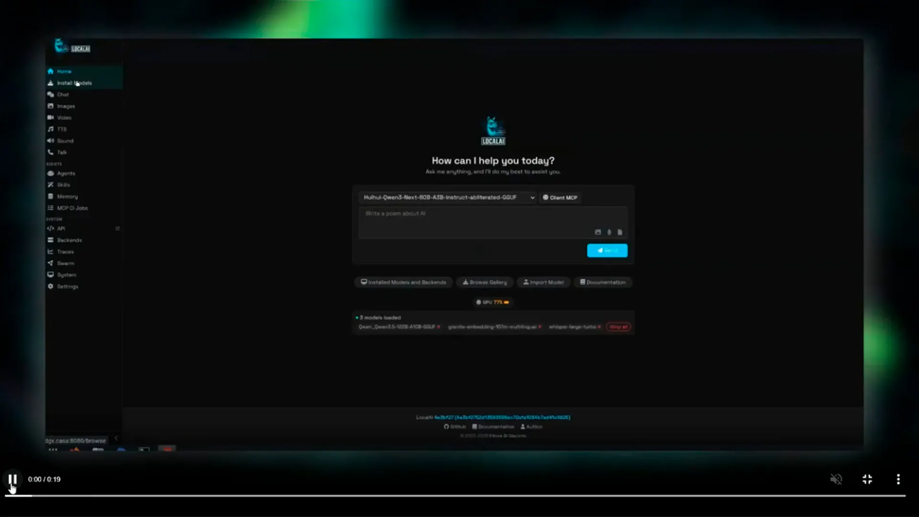Click the LocalAI logo in the sidebar header
The image size is (919, 517).
[72, 46]
